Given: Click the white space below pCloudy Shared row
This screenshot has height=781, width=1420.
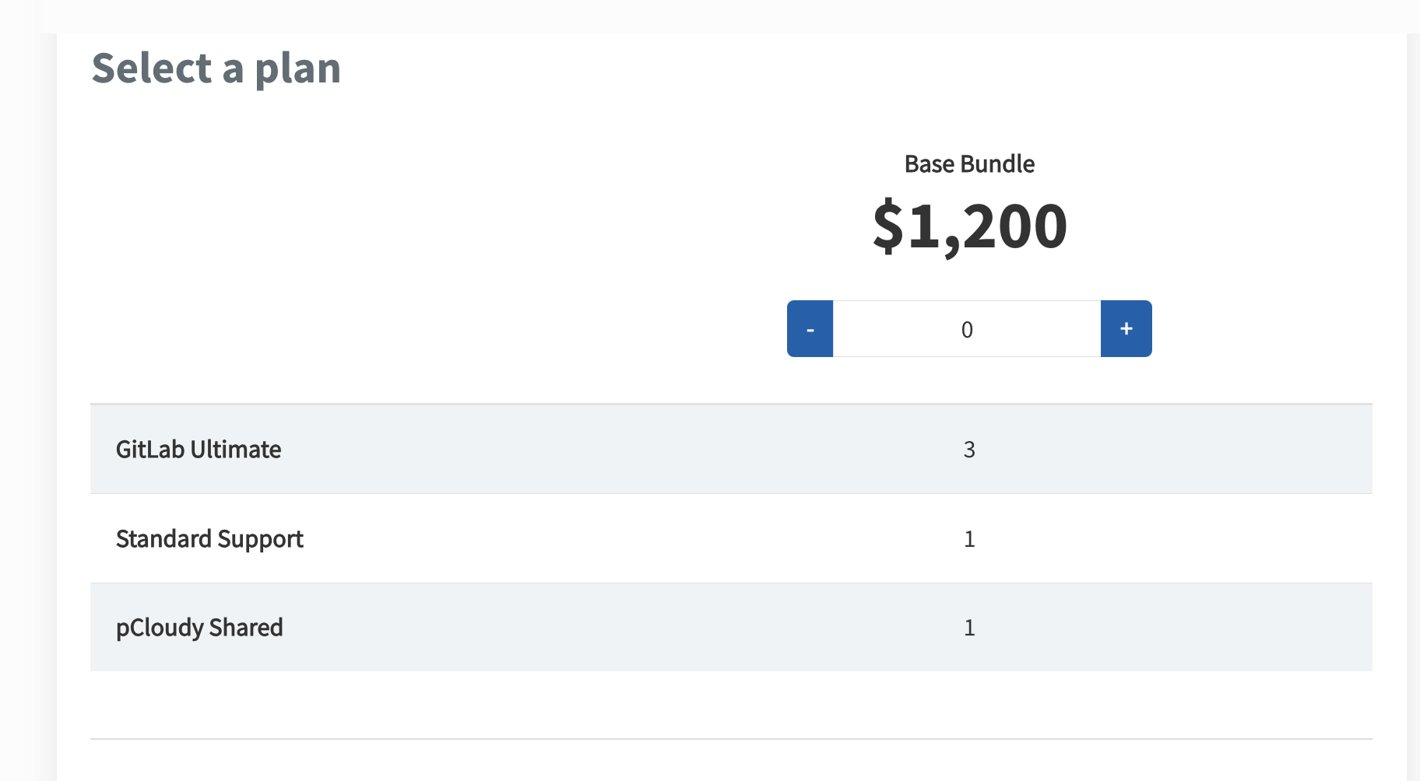Looking at the screenshot, I should pos(731,704).
